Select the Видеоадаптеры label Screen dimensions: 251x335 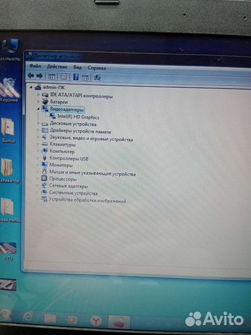coord(66,110)
